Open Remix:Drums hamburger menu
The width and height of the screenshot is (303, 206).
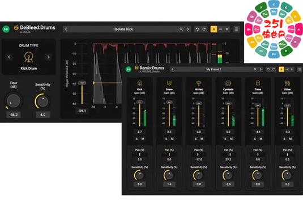click(x=300, y=69)
